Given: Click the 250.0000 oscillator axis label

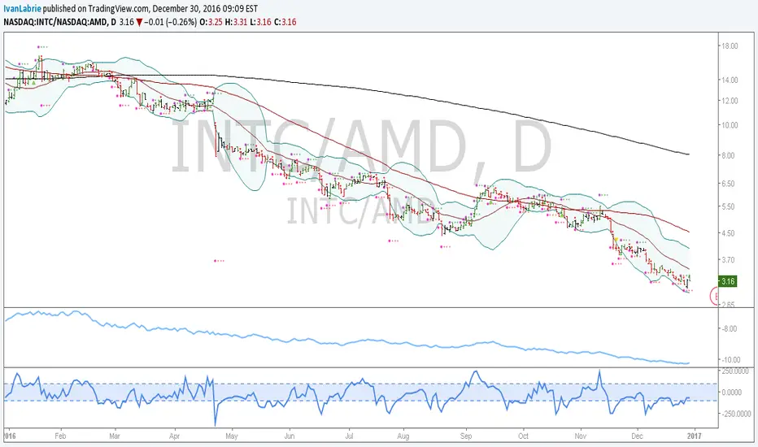Looking at the screenshot, I should tap(735, 371).
